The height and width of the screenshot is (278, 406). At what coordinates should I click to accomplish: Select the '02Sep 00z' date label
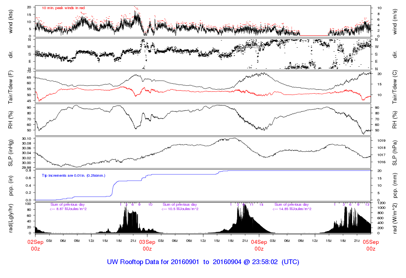(x=35, y=245)
